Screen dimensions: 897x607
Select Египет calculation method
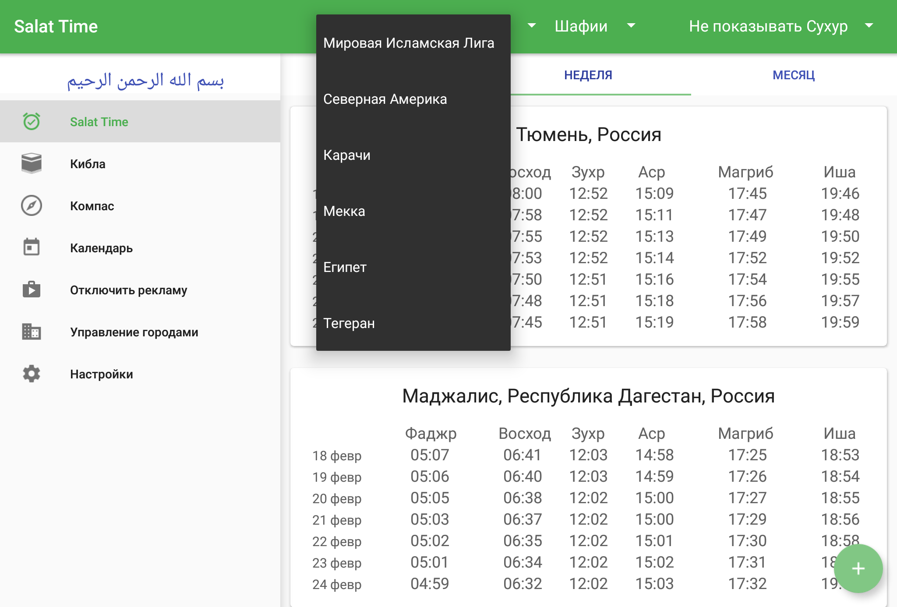pyautogui.click(x=345, y=267)
